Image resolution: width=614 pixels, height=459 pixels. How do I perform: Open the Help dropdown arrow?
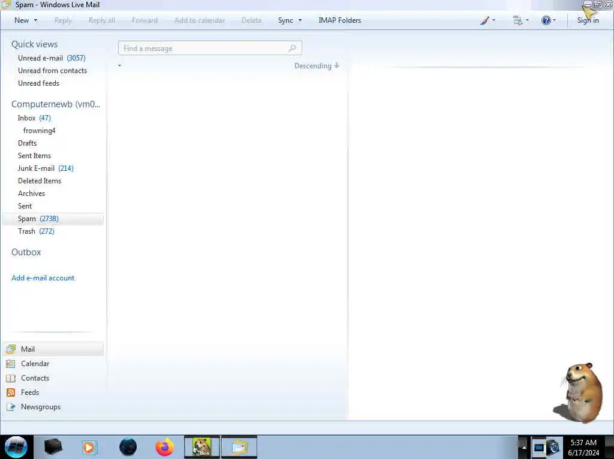554,20
